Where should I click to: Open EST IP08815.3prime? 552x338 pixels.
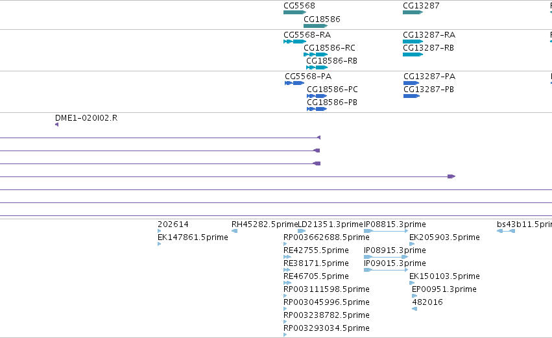[x=394, y=224]
